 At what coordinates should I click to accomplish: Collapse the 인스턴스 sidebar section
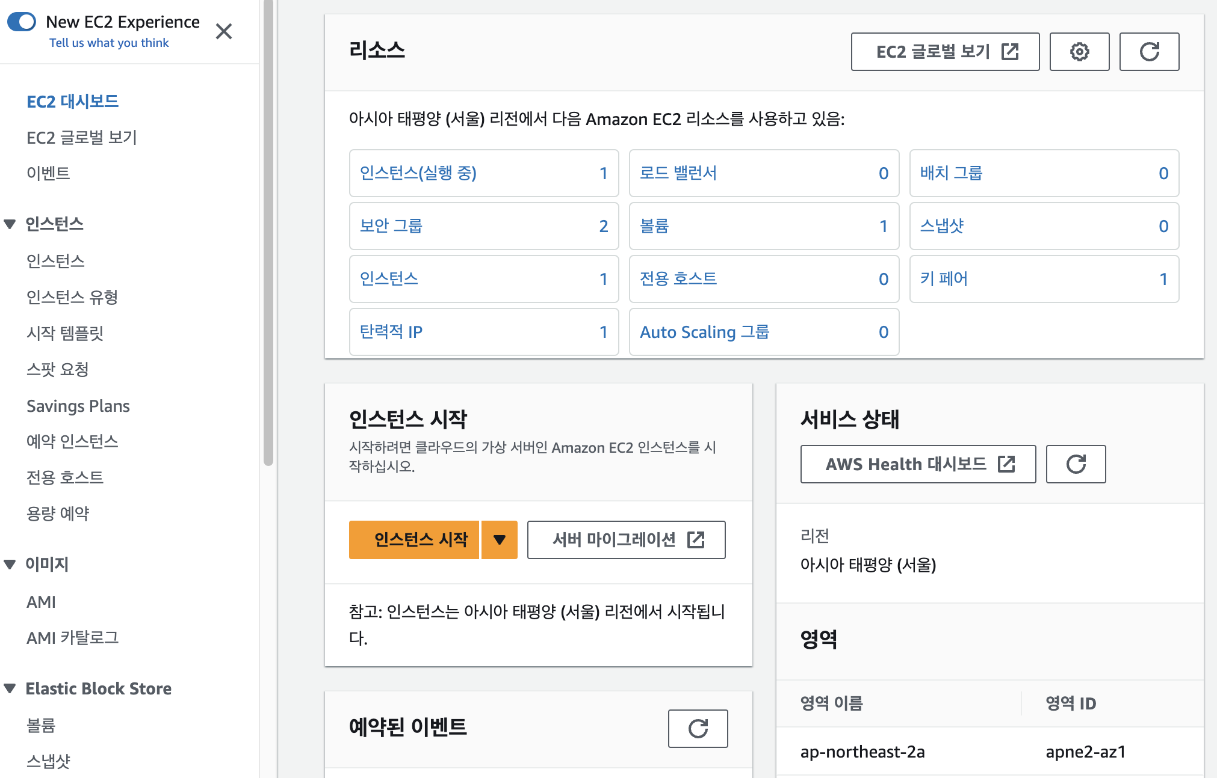10,224
